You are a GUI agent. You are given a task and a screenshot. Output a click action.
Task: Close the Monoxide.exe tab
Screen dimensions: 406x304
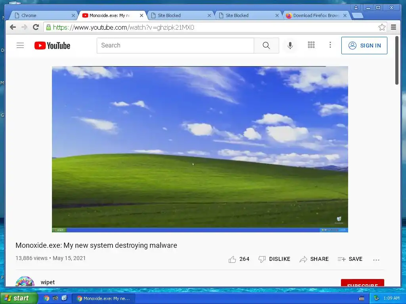coord(142,15)
